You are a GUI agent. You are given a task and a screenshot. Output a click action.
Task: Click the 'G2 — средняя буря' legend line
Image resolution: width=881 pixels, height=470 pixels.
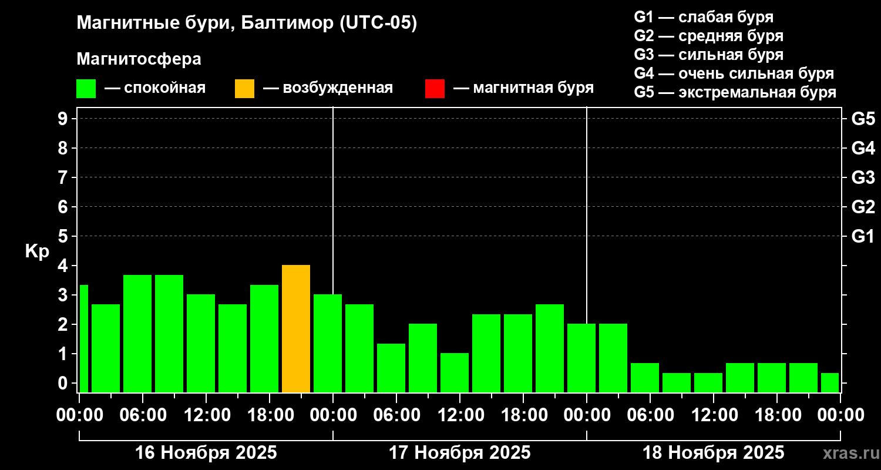click(708, 36)
